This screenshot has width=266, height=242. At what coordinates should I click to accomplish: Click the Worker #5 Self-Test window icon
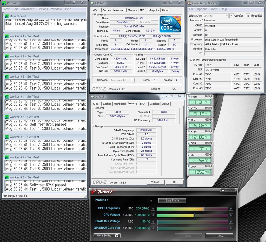pyautogui.click(x=7, y=117)
